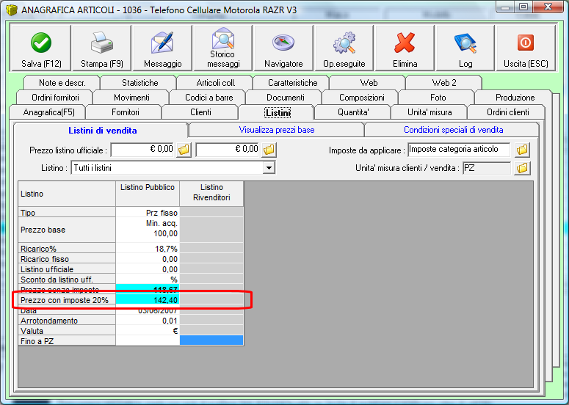Open Messaggio envelope pen button

[x=162, y=48]
